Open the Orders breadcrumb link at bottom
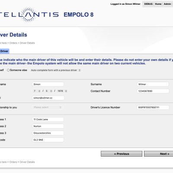Image resolution: width=173 pixels, height=173 pixels. (x=13, y=162)
